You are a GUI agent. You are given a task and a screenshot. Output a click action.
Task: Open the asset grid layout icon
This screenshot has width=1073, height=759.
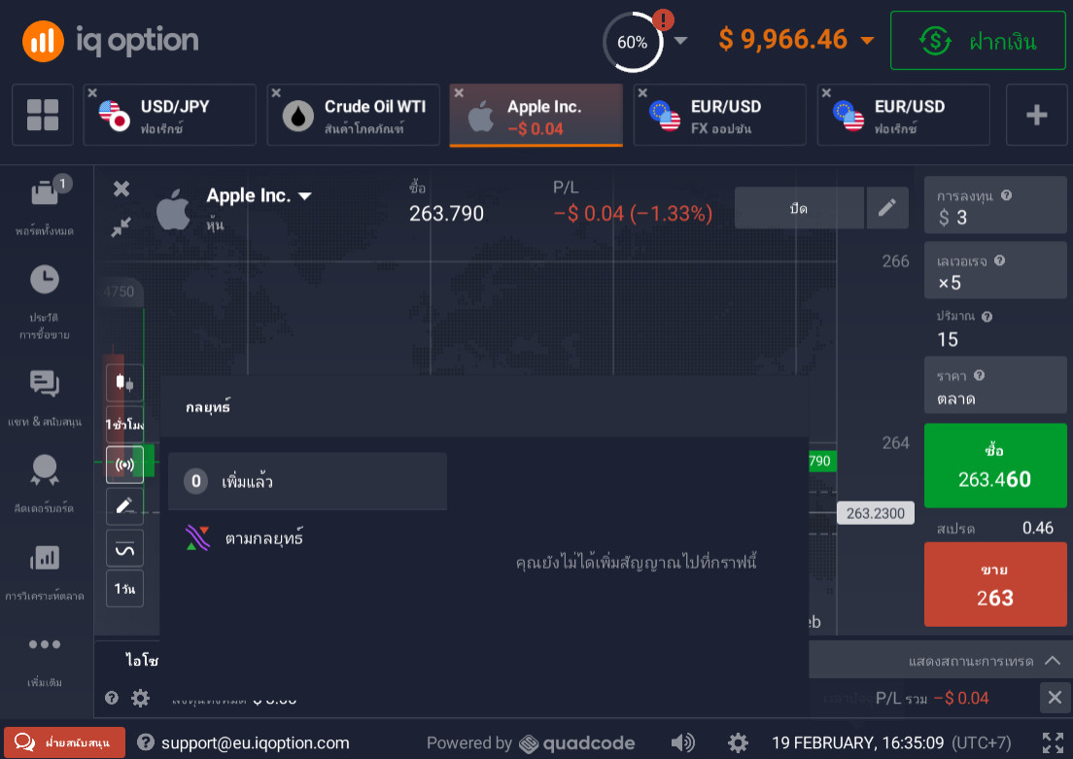(43, 115)
